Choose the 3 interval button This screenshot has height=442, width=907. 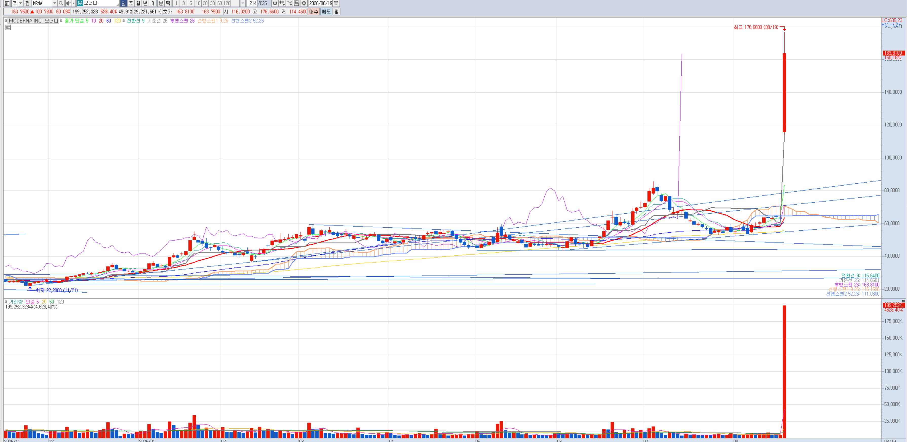[183, 3]
